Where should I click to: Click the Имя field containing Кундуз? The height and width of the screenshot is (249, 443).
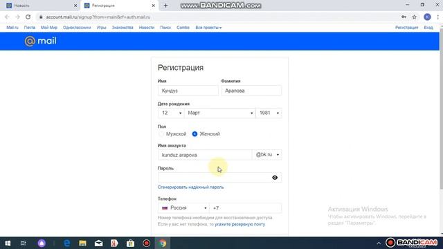(188, 91)
